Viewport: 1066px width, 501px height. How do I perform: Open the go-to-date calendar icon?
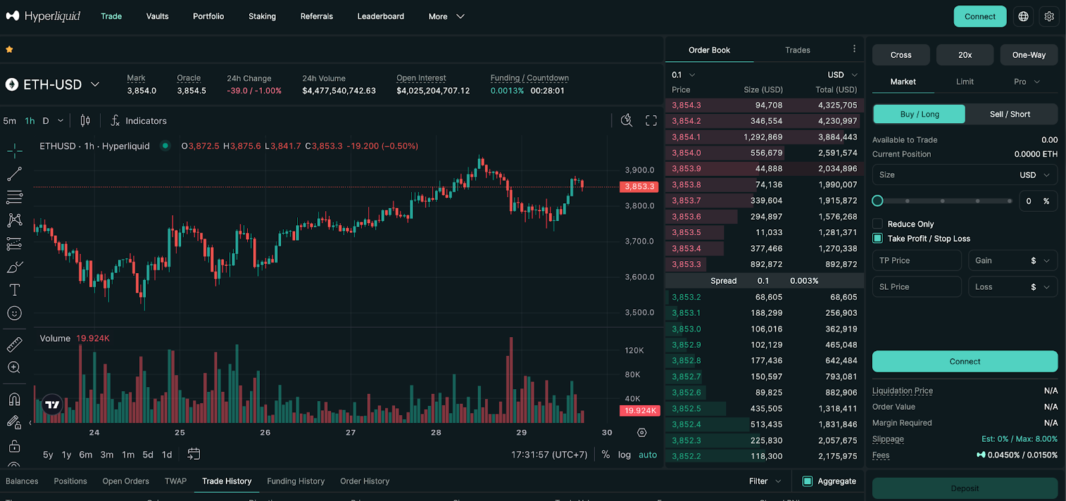coord(194,454)
